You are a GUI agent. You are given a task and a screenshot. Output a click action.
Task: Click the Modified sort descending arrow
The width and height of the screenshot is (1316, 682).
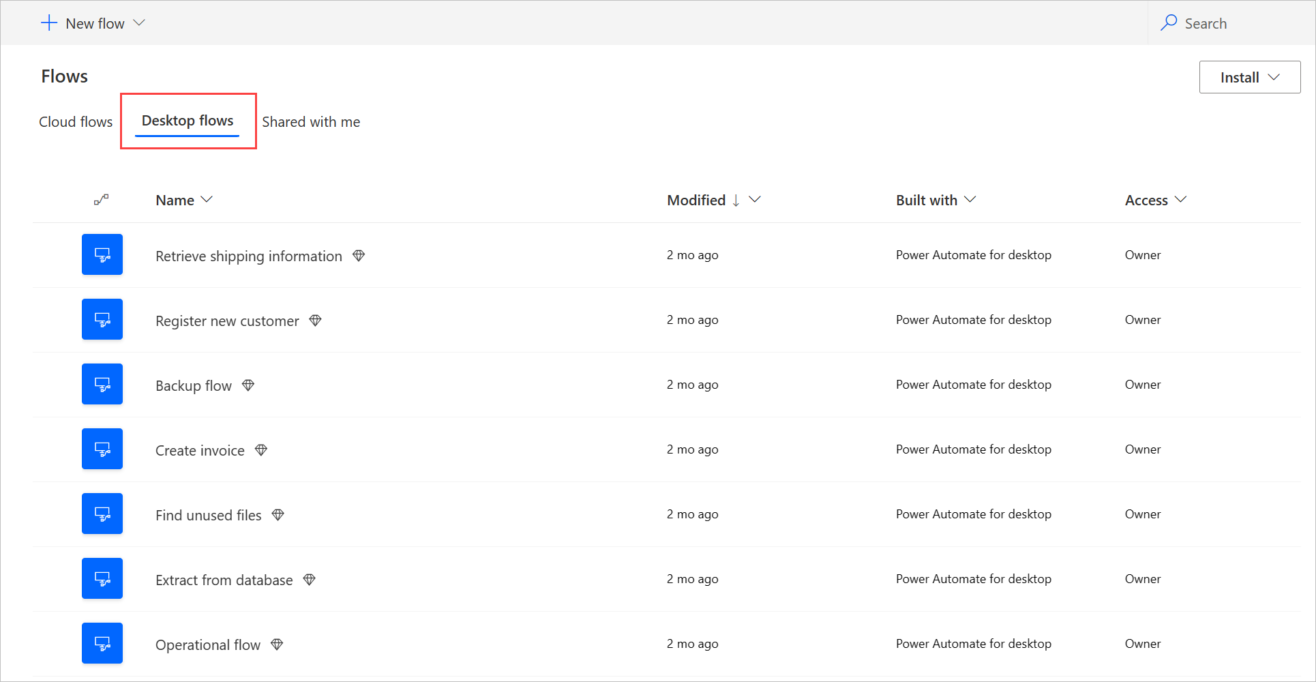point(736,201)
